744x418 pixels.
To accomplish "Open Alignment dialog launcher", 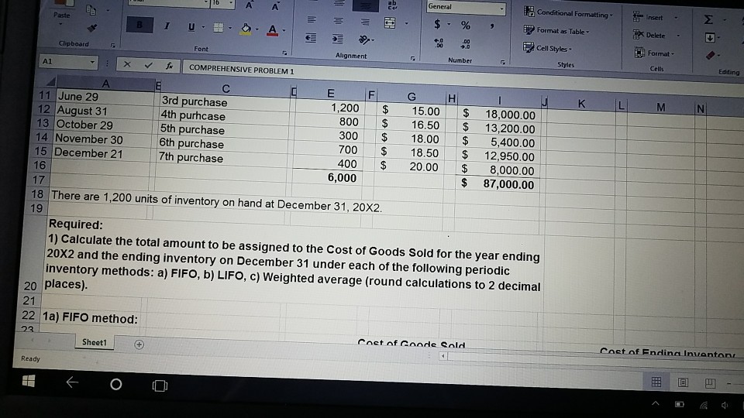I will [x=412, y=58].
